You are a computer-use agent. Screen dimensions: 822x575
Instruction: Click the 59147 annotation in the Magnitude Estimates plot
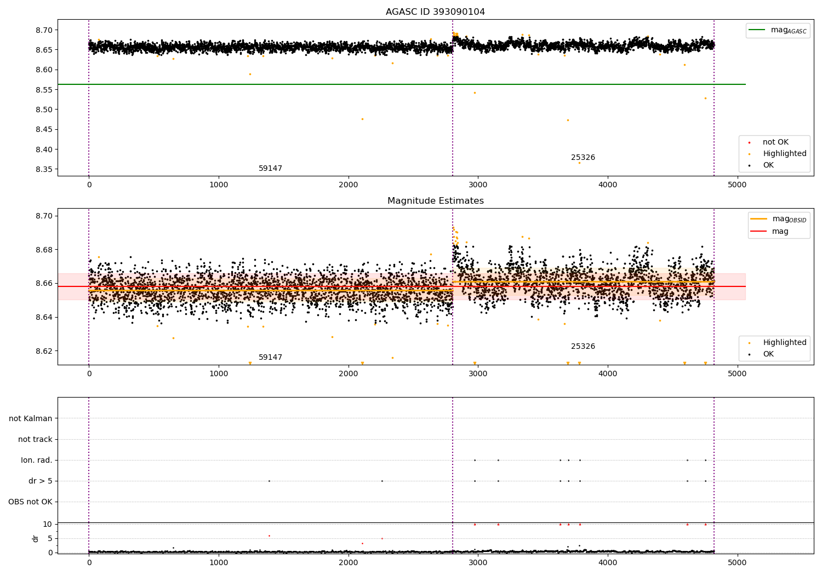pyautogui.click(x=270, y=358)
